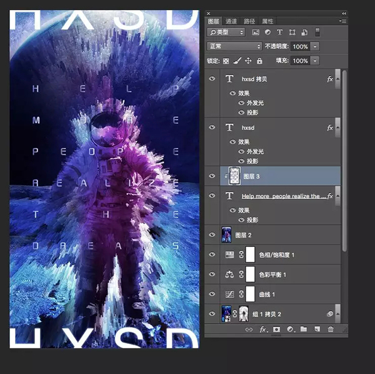Create a new layer icon

317,329
